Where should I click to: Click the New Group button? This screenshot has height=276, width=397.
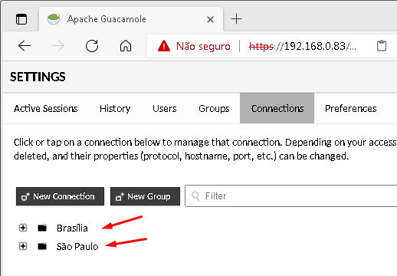[x=145, y=196]
